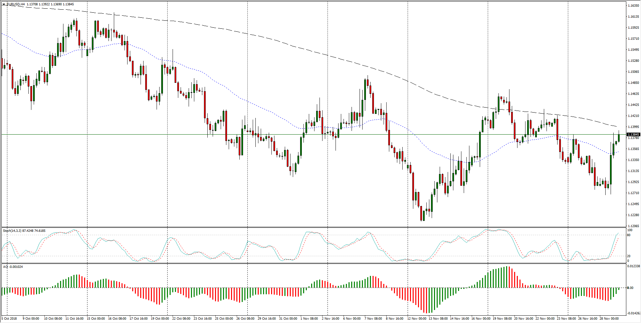Click the AO 0.00 zero axis label

tap(630, 288)
